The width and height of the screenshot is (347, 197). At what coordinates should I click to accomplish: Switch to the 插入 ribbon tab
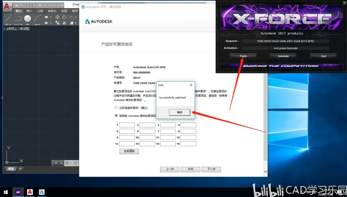tap(29, 11)
